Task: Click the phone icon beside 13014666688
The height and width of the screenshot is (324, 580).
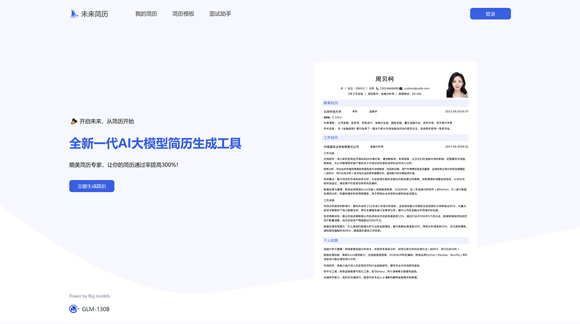Action: pyautogui.click(x=377, y=89)
